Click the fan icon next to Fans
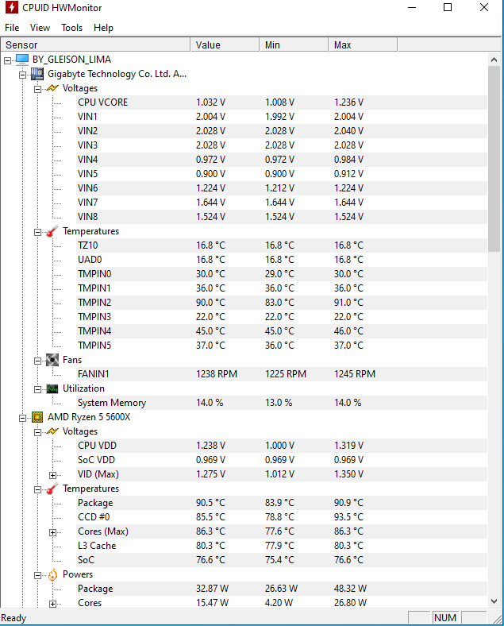This screenshot has height=626, width=504. pyautogui.click(x=52, y=360)
